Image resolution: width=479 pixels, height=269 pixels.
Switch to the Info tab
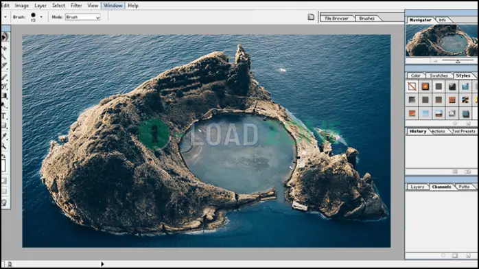tap(443, 20)
